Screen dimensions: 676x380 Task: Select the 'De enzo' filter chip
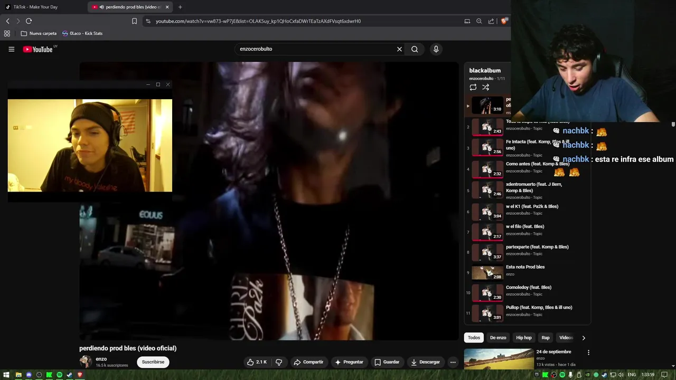coord(498,338)
